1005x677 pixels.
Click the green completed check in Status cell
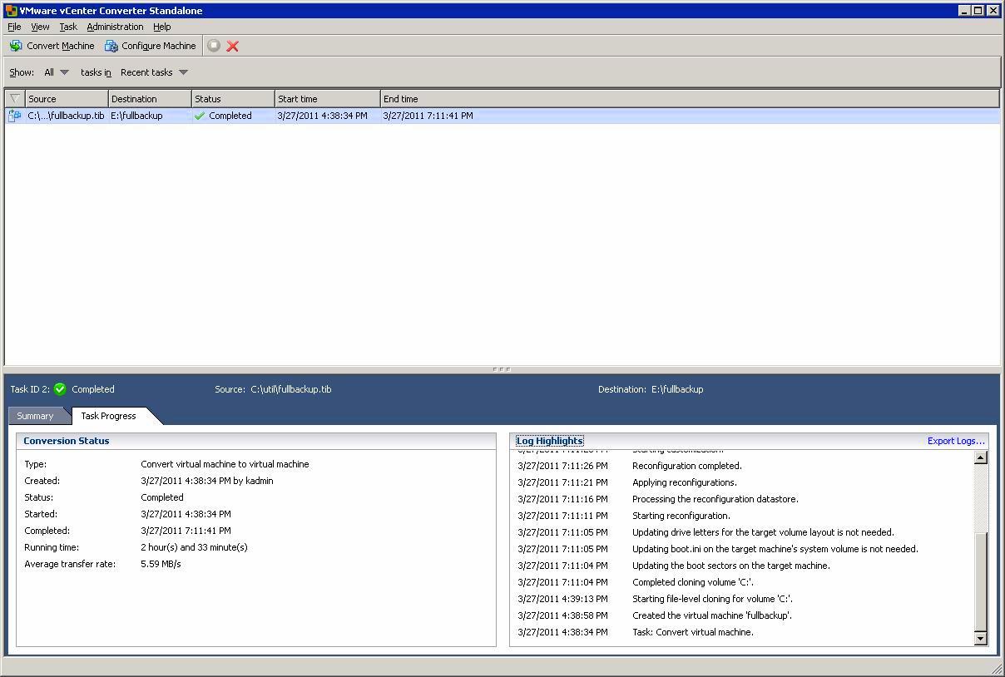tap(199, 116)
